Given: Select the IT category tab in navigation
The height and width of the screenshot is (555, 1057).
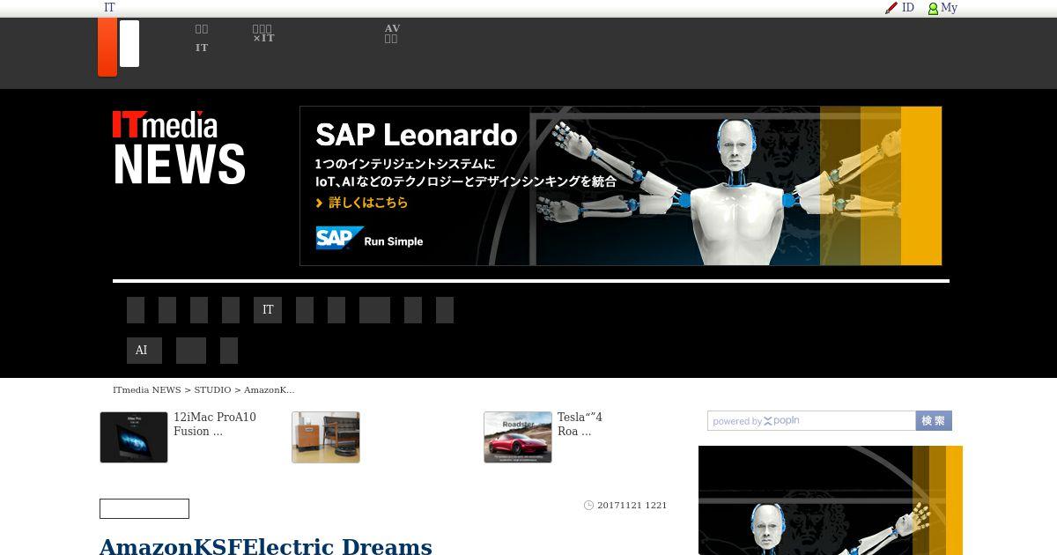Looking at the screenshot, I should 268,310.
